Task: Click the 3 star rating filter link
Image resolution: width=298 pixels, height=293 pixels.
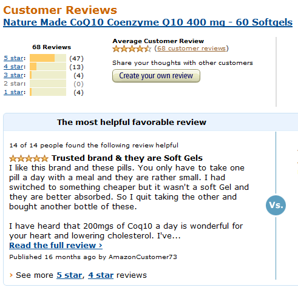Action: tap(13, 75)
